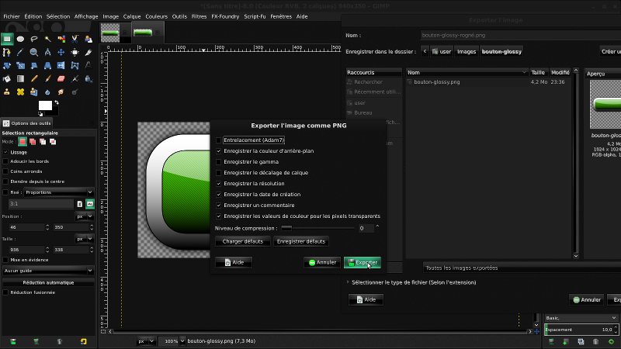Click the Exporter button in PNG dialog

[363, 262]
